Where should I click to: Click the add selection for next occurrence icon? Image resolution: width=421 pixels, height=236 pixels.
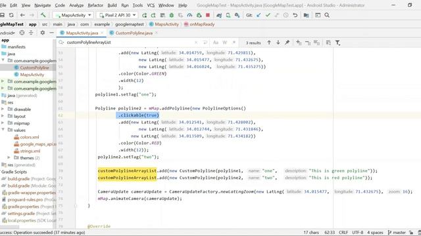pyautogui.click(x=299, y=42)
